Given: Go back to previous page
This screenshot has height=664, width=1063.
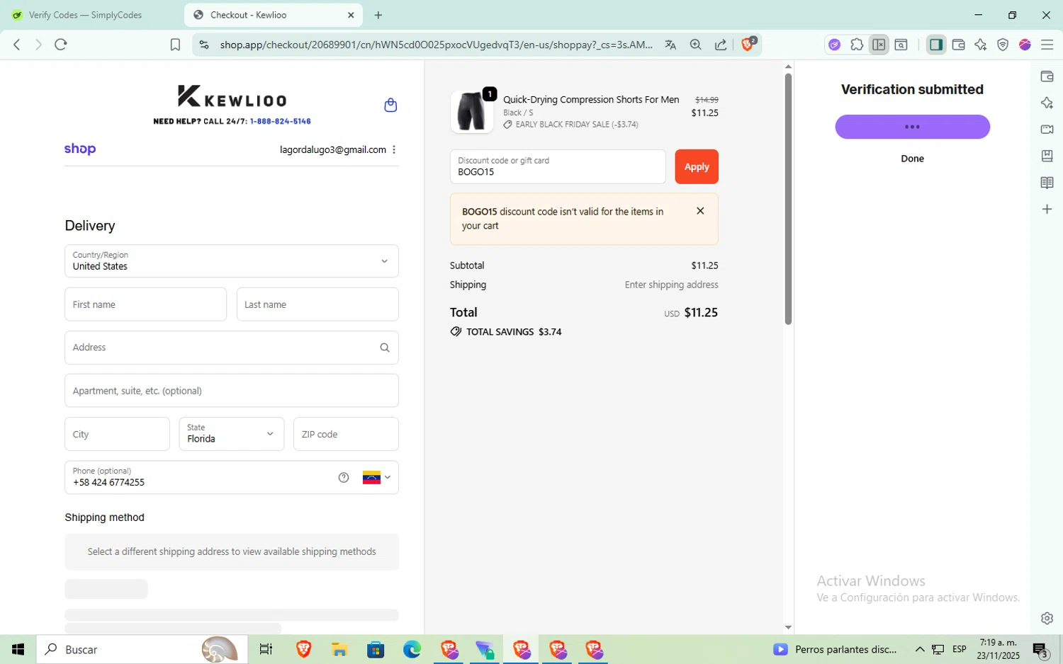Looking at the screenshot, I should [x=17, y=45].
